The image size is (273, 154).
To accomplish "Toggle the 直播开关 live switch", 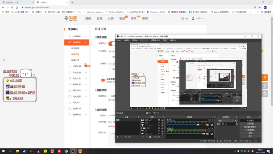I will (112, 44).
